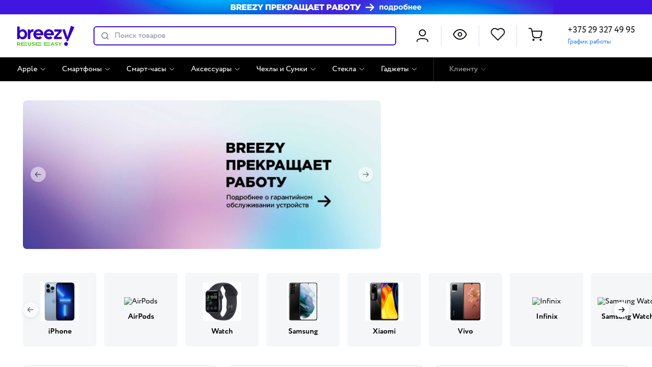Expand the Стекла menu
Screen dimensions: 652x367
pos(348,69)
